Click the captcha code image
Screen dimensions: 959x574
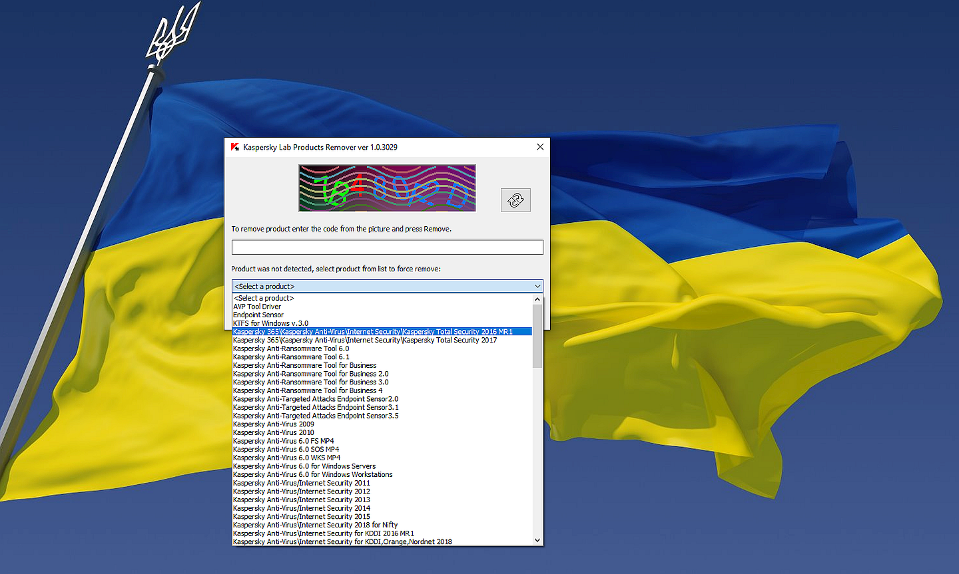[x=387, y=188]
